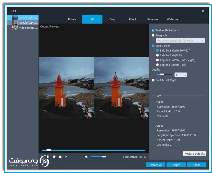Open the Crop tab
212x173 pixels.
coord(112,19)
